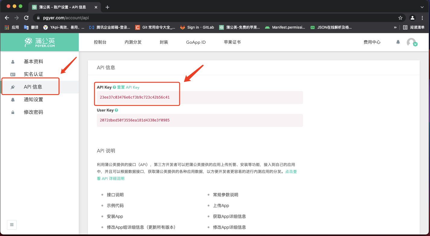Click the 重置 API Key link
This screenshot has height=236, width=430.
128,87
